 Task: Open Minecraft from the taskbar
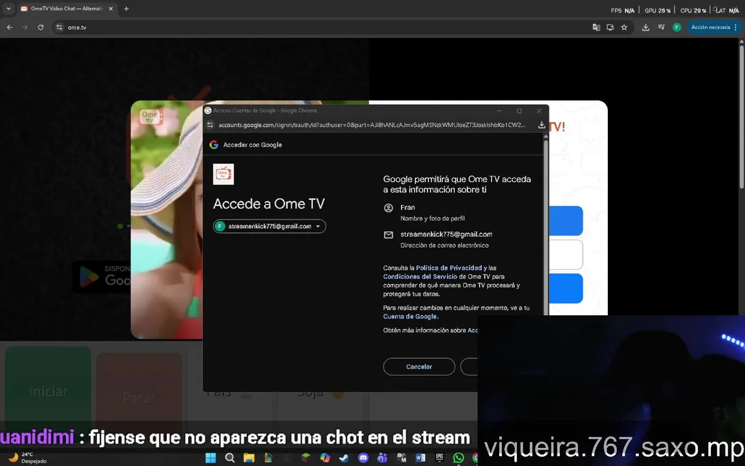click(x=306, y=458)
